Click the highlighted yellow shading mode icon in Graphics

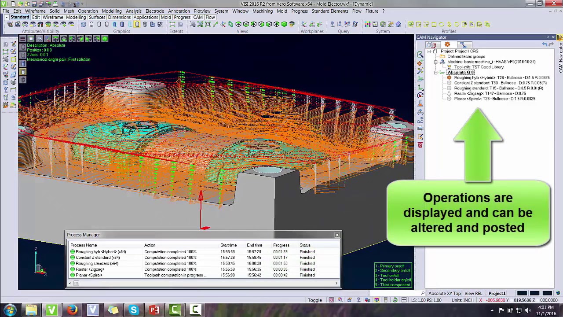click(137, 24)
